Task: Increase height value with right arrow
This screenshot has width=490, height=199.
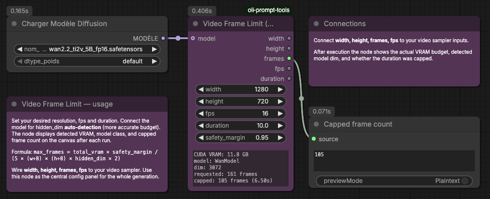Action: coord(281,102)
